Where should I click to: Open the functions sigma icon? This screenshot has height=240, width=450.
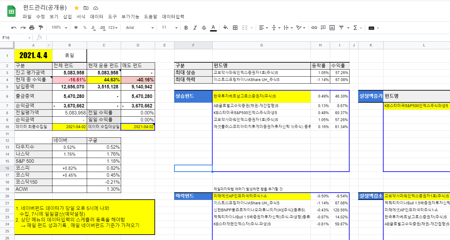click(x=355, y=28)
